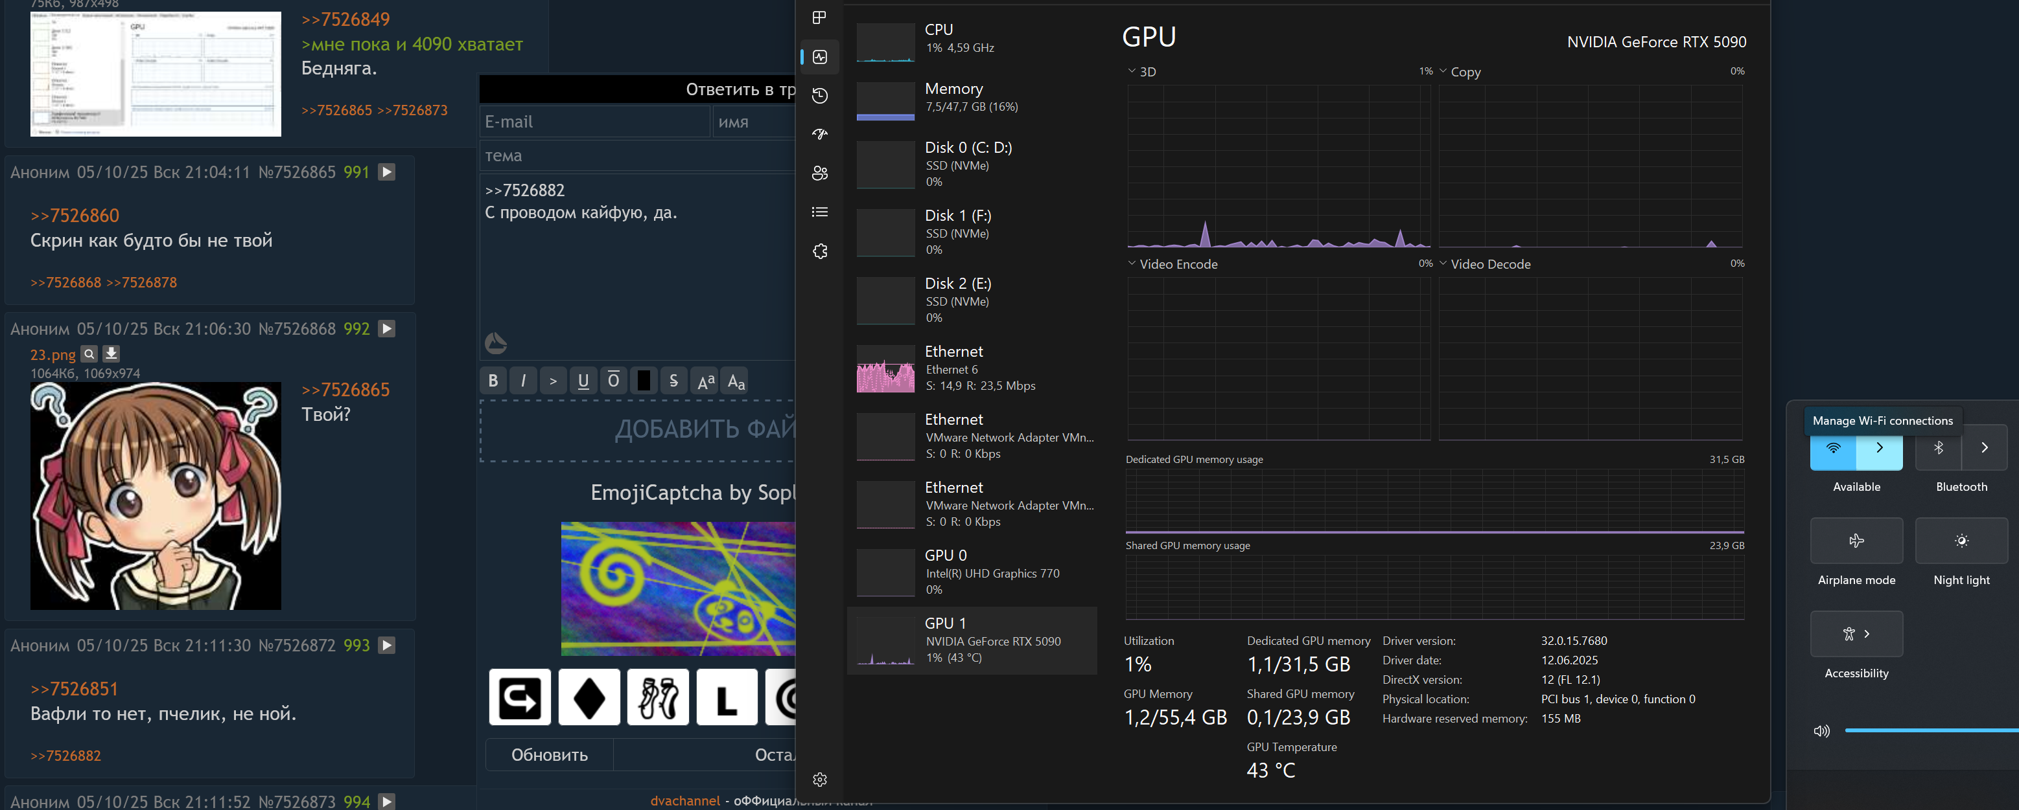2019x810 pixels.
Task: Open Task Manager settings gear
Action: (x=820, y=780)
